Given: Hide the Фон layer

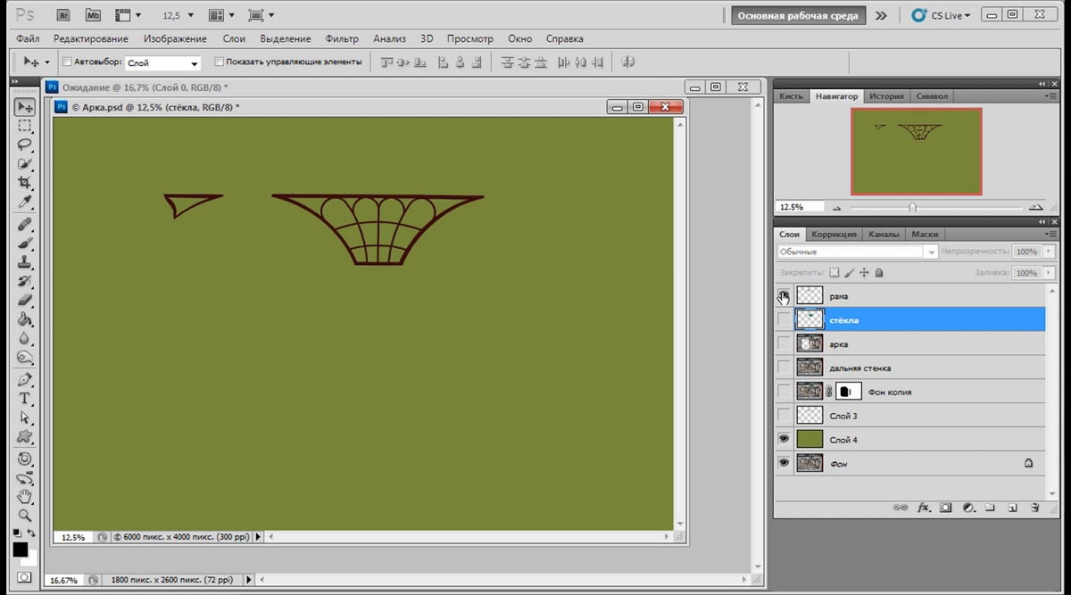Looking at the screenshot, I should coord(784,463).
